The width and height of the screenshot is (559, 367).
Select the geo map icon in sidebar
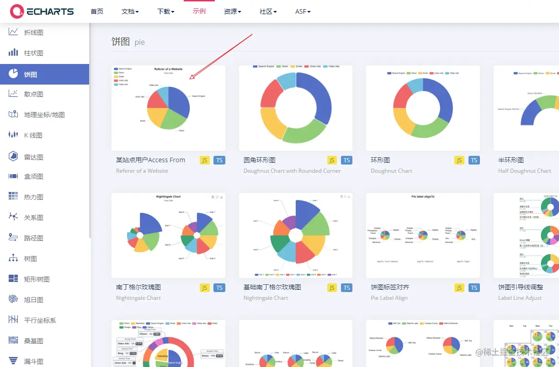13,114
